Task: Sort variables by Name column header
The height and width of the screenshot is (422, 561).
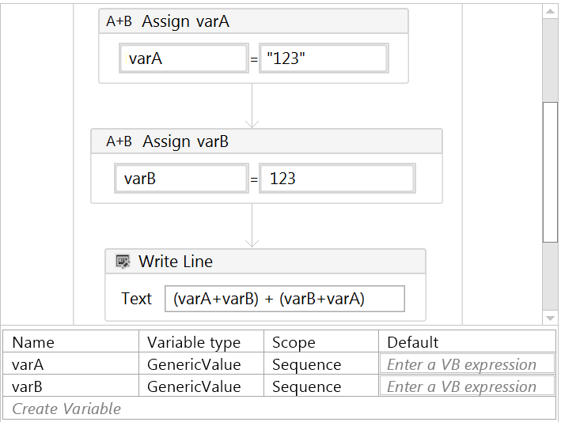Action: pyautogui.click(x=71, y=342)
